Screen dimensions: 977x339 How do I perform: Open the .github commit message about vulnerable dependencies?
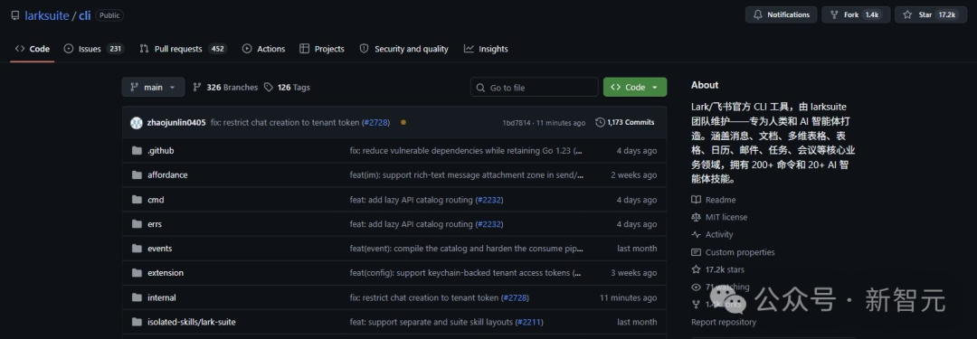[x=466, y=151]
